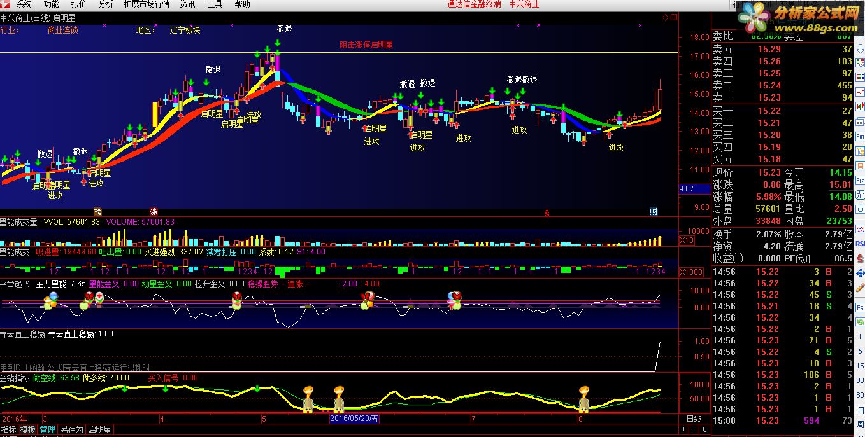Click the four-way move arrows icon
Viewport: 865px width, 437px height.
[860, 272]
